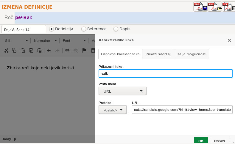This screenshot has height=144, width=235.
Task: Open the Stil dropdown in the toolbar
Action: 16,41
